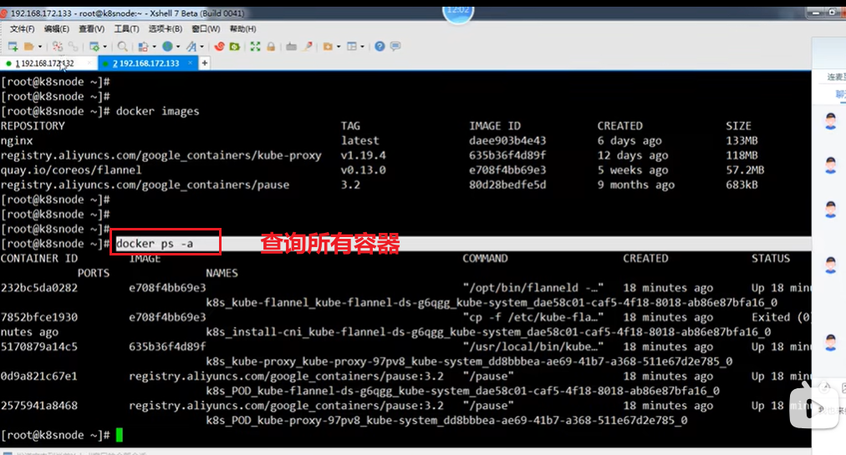Click container ID 5170879a14c5
This screenshot has width=846, height=455.
pos(38,346)
